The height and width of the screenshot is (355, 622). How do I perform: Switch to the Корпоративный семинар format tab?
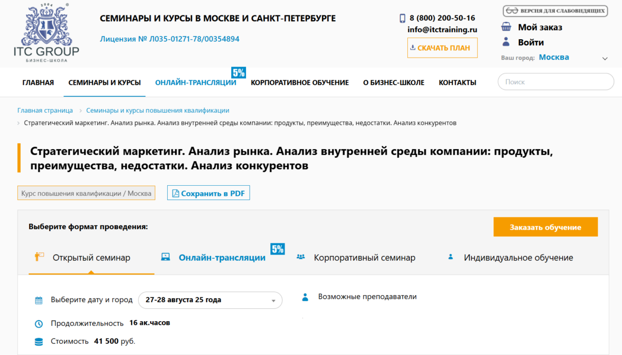click(364, 258)
